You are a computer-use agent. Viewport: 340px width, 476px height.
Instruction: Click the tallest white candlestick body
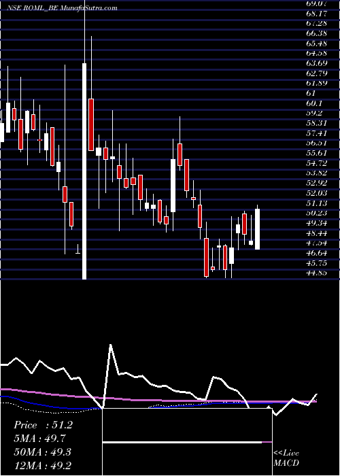84,171
